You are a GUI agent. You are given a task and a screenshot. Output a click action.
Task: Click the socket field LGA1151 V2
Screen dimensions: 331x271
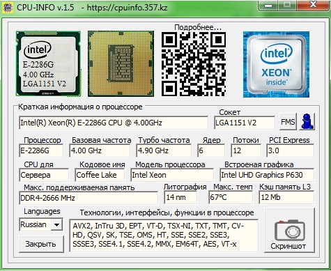pos(245,123)
